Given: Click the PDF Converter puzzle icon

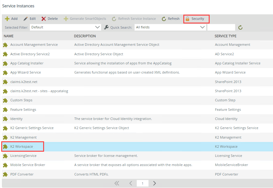Looking at the screenshot, I should tap(5, 175).
